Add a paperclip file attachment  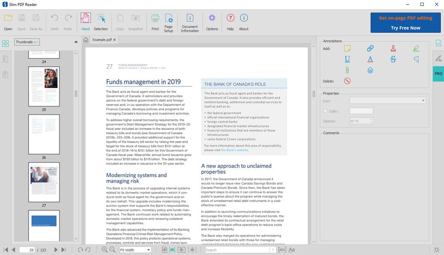(347, 70)
